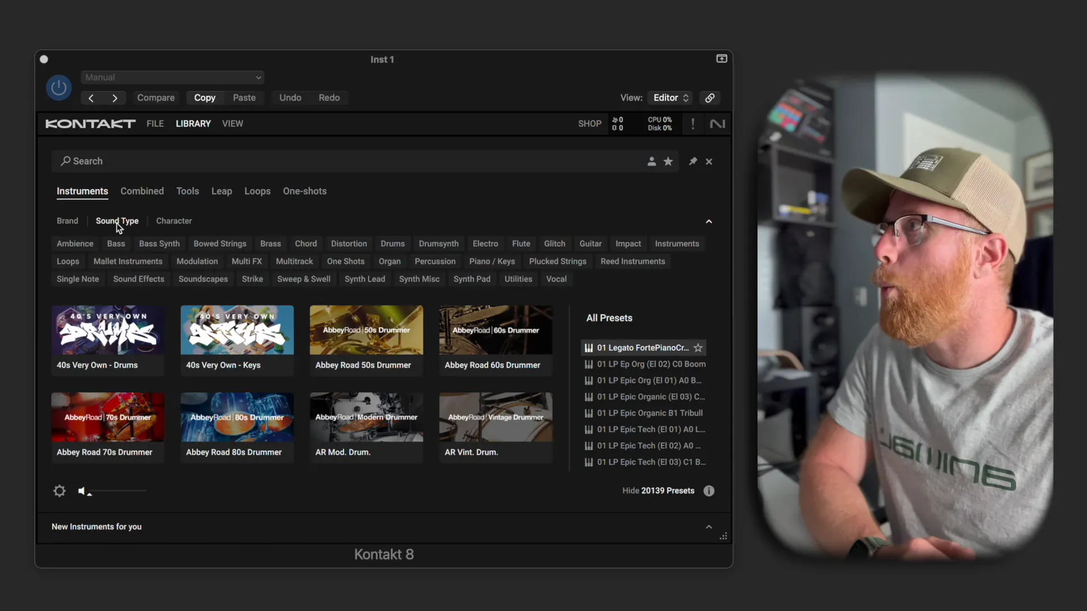Toggle the Ambience tag

pyautogui.click(x=75, y=244)
